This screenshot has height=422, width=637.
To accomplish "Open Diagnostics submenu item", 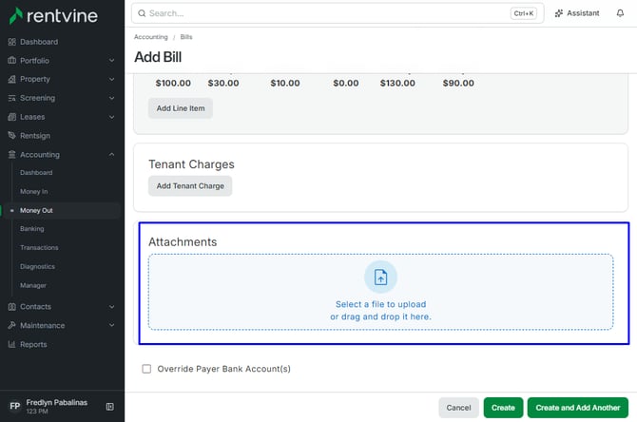I will coord(37,266).
